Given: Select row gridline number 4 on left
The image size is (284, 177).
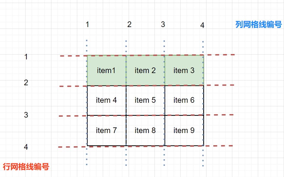Looking at the screenshot, I should tap(26, 147).
